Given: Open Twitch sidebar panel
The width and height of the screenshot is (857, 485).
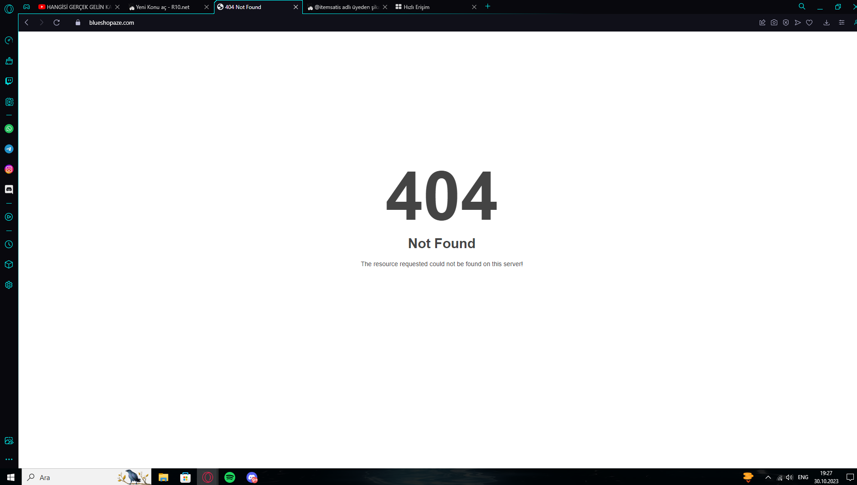Looking at the screenshot, I should [x=9, y=81].
